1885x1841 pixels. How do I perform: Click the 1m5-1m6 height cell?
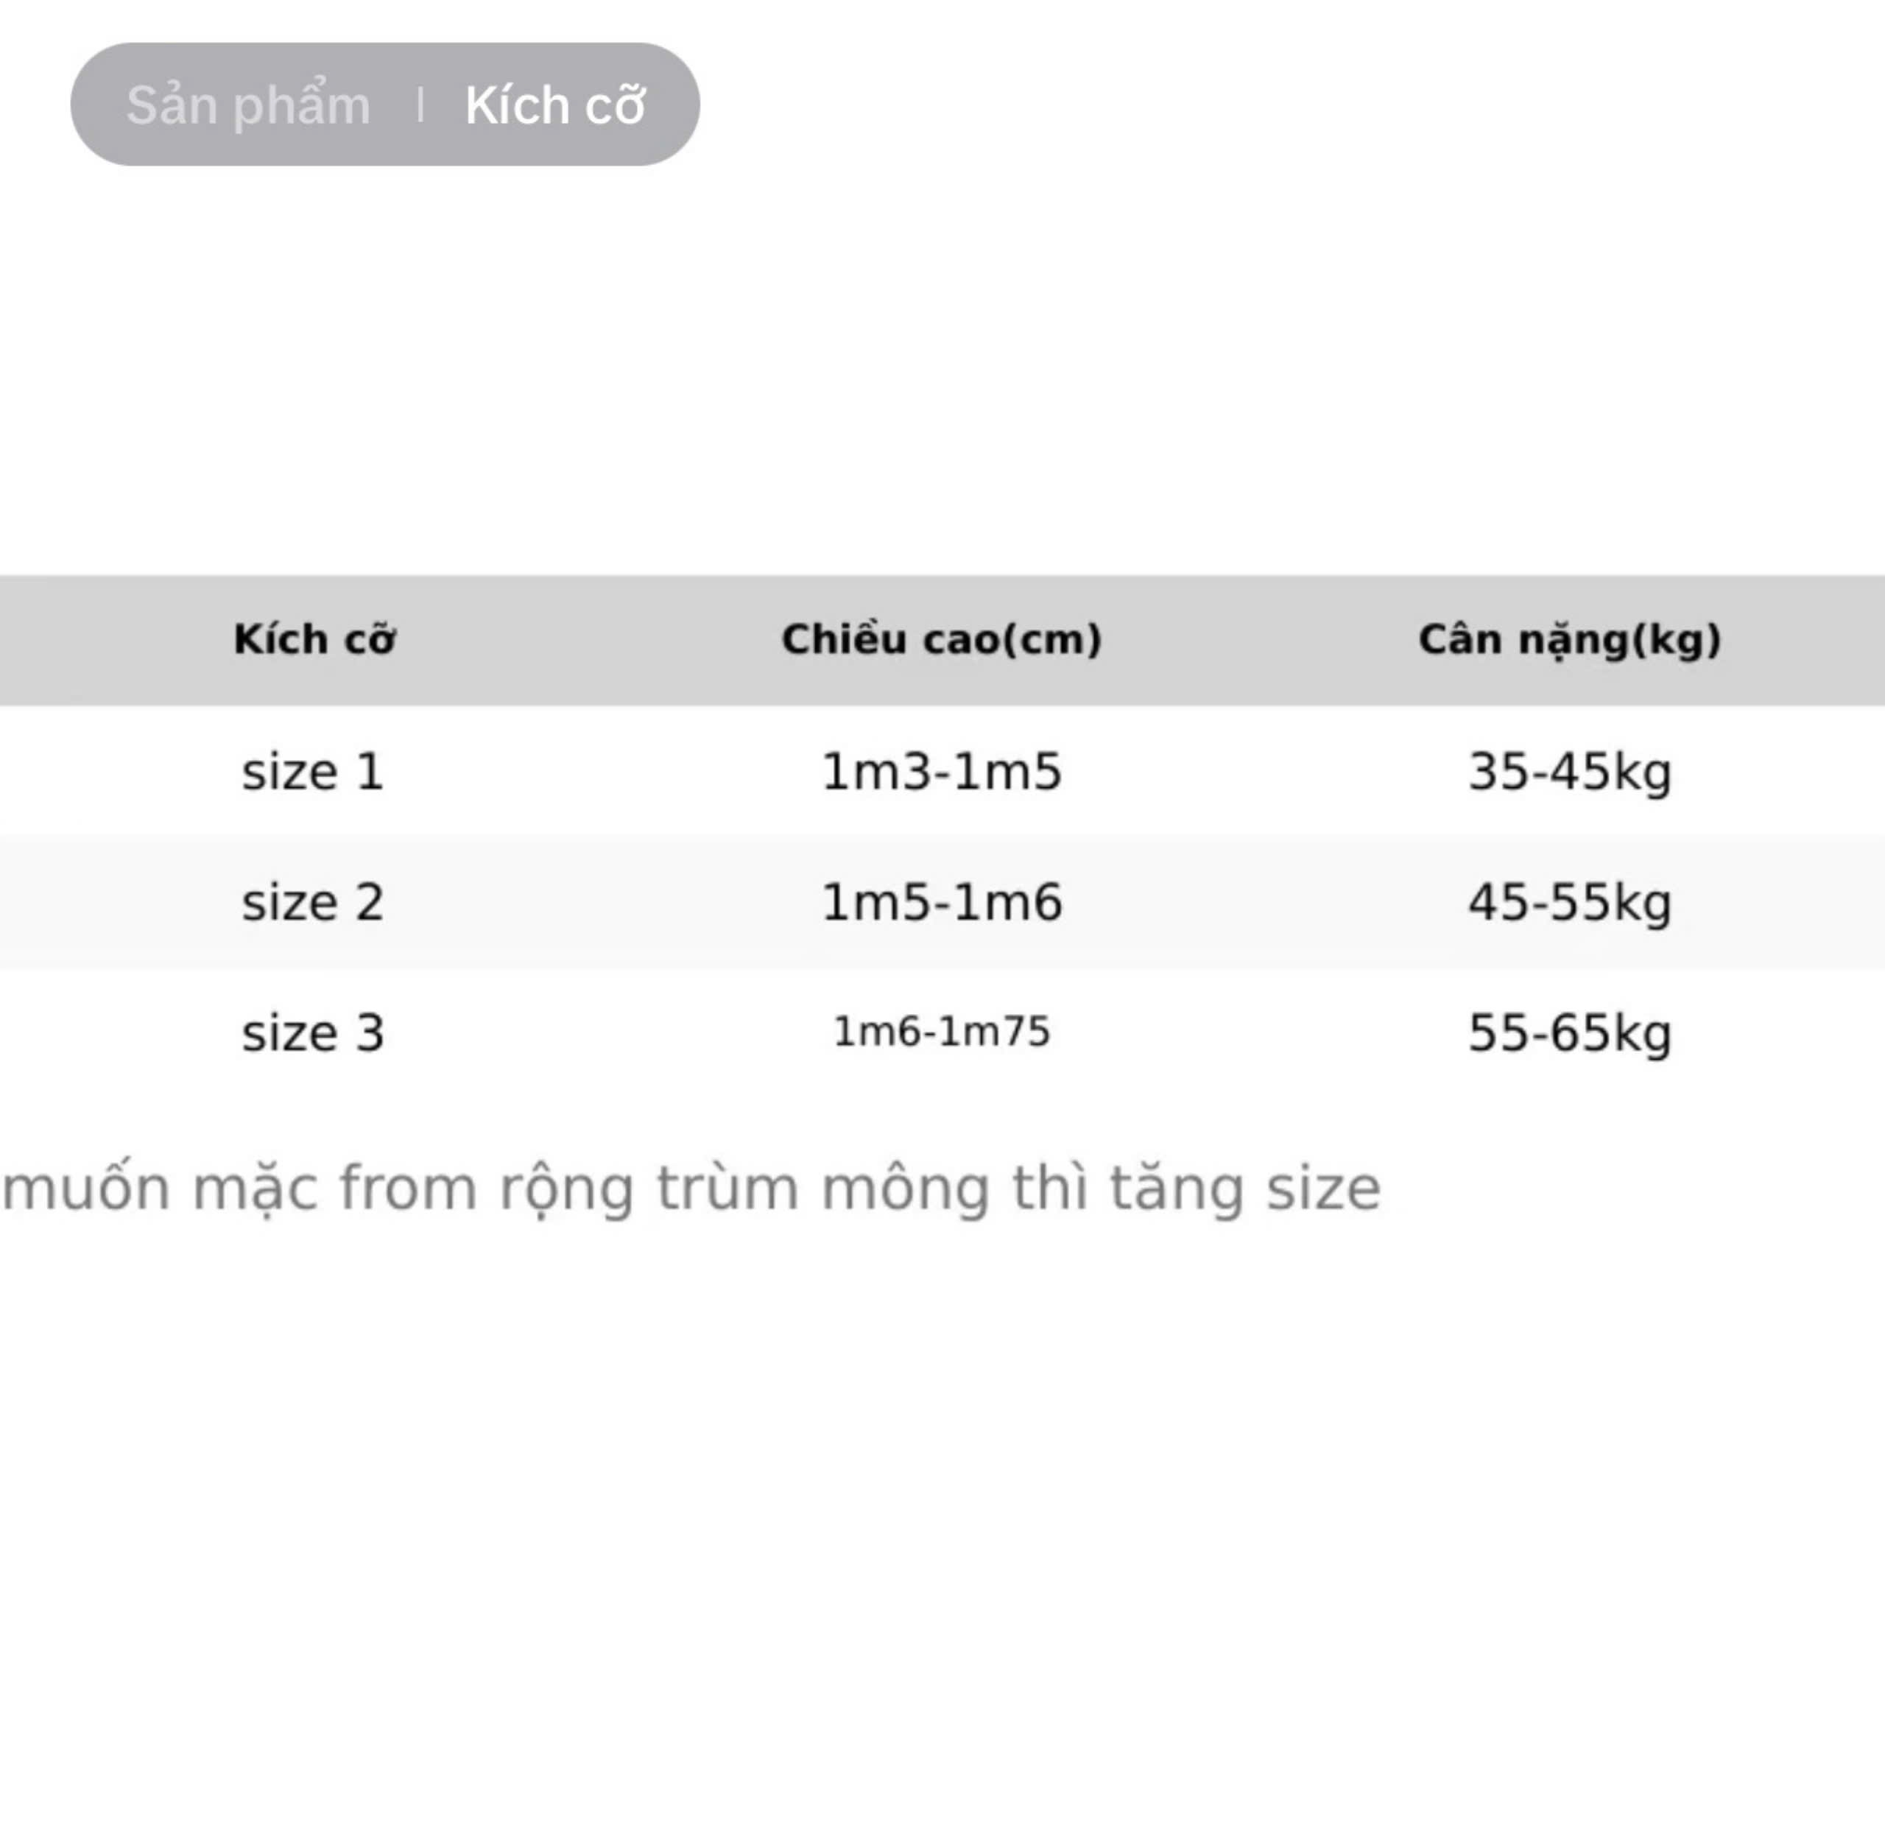(x=942, y=902)
